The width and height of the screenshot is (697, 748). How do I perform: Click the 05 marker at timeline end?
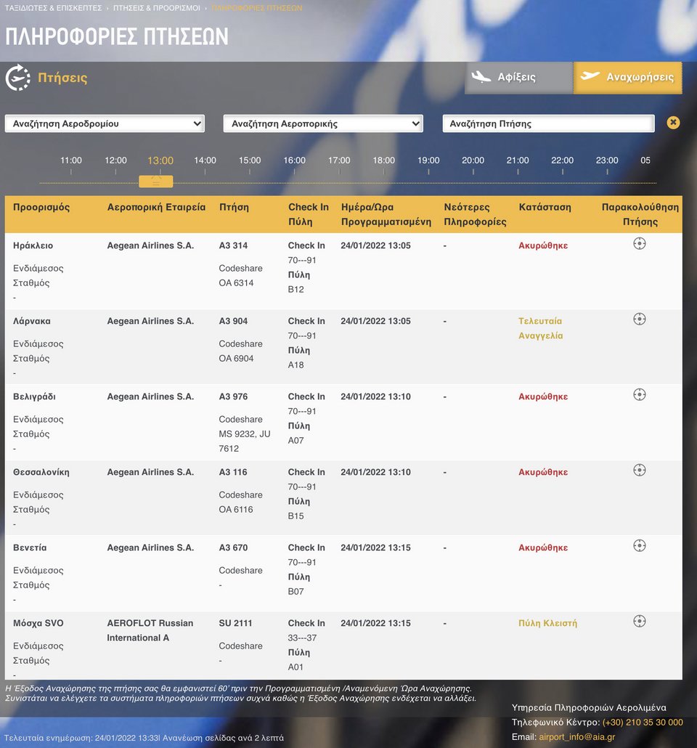click(645, 160)
